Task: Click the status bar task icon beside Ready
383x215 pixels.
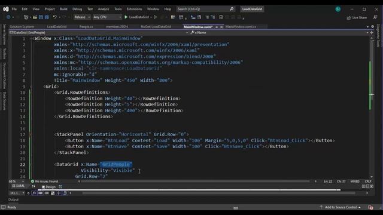Action: tap(3, 207)
